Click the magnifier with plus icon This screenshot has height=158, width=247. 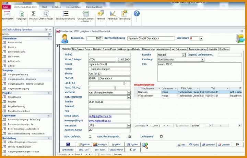(145, 146)
